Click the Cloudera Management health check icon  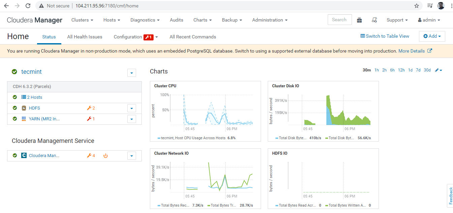tap(15, 156)
